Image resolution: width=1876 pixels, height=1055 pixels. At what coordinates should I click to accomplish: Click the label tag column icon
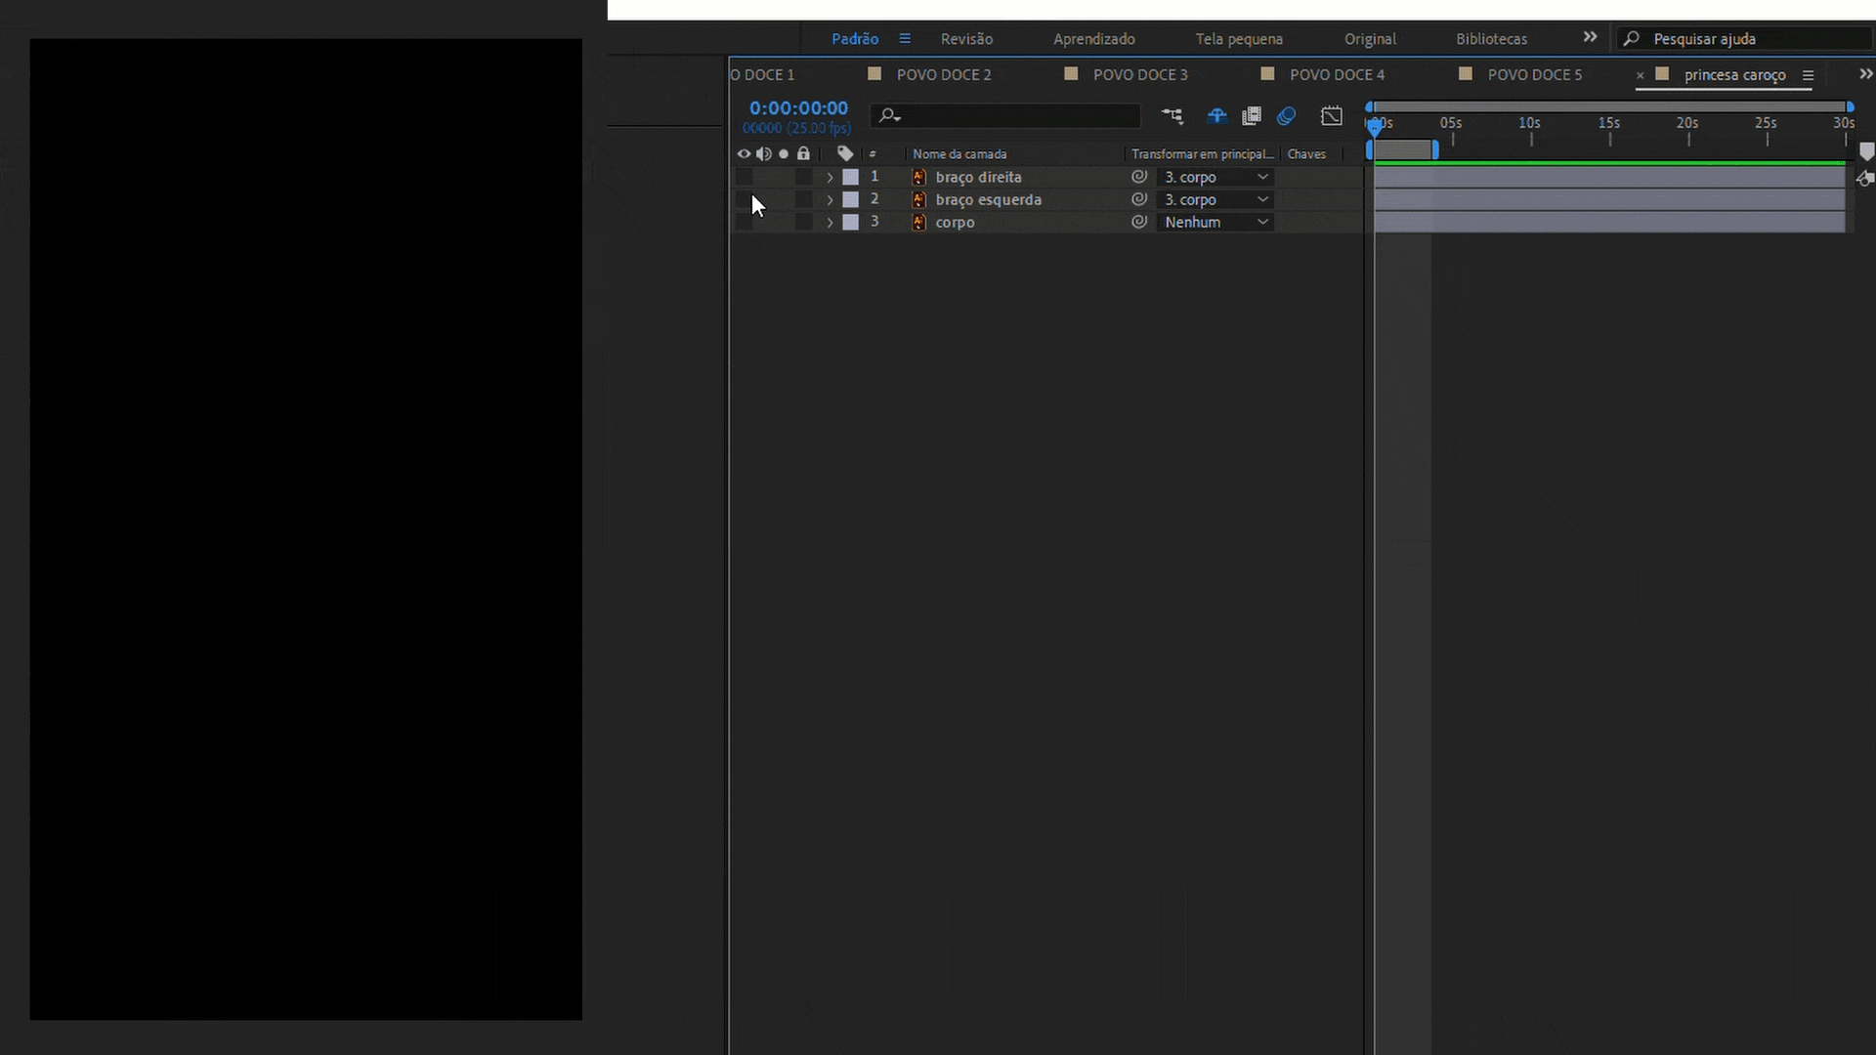845,153
